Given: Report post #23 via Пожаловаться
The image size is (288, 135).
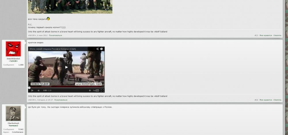Looking at the screenshot, I should 56,35.
